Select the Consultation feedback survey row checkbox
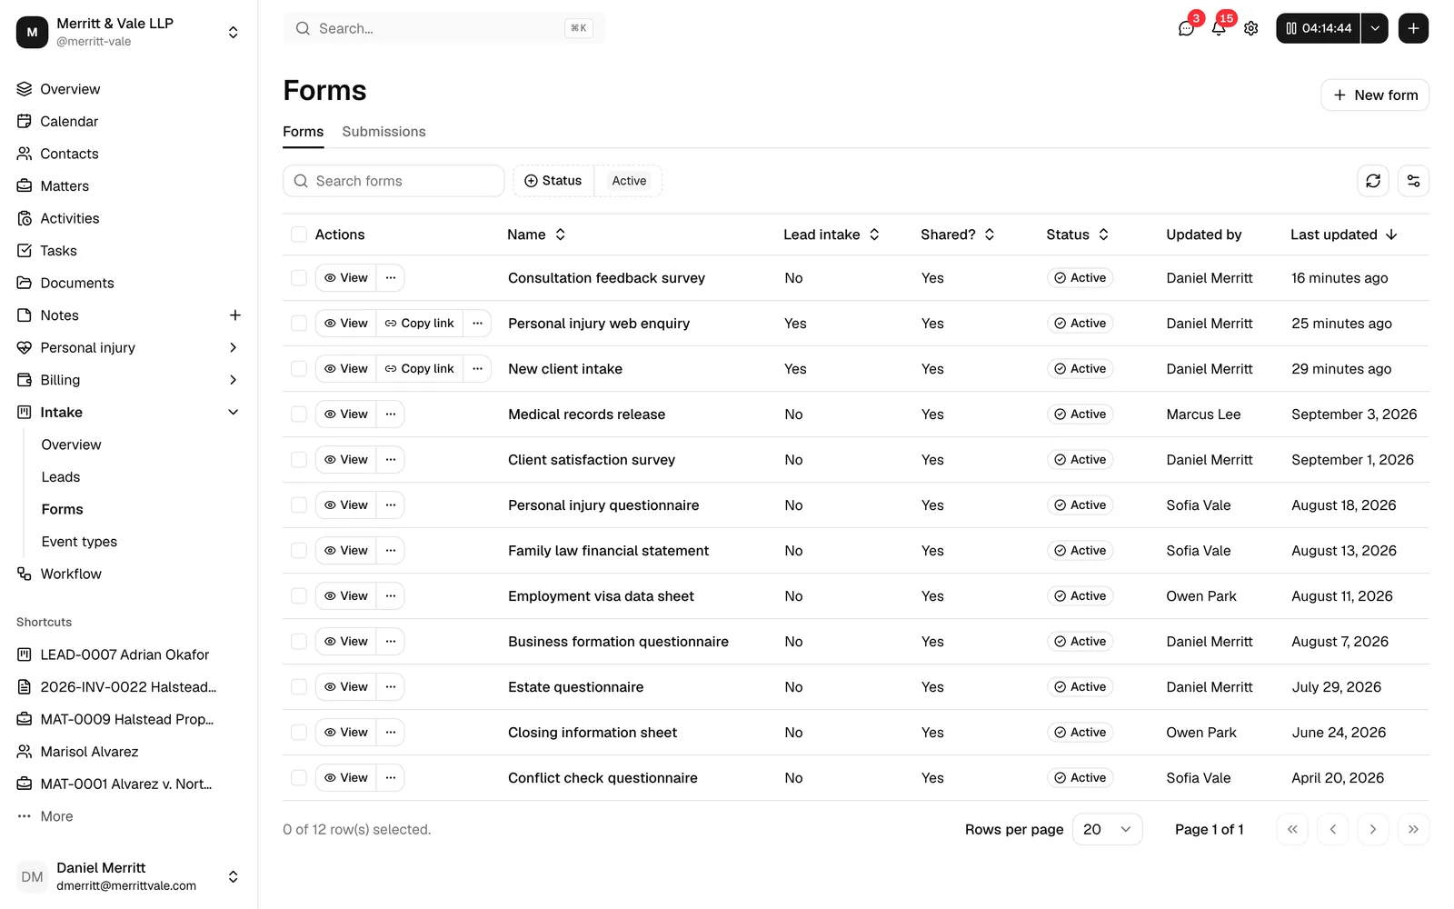This screenshot has height=909, width=1454. 298,278
